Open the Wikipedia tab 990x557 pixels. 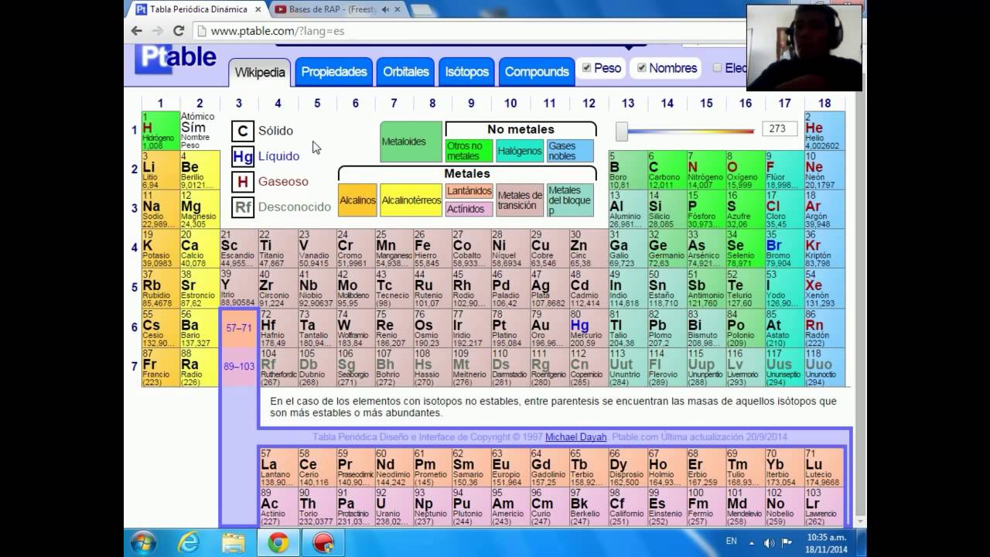260,72
